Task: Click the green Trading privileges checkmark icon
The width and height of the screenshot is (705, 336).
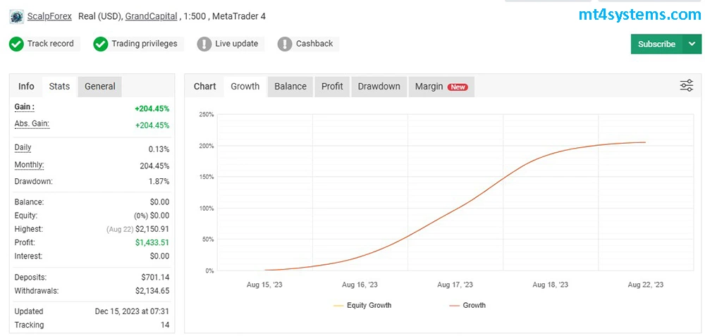Action: point(101,44)
